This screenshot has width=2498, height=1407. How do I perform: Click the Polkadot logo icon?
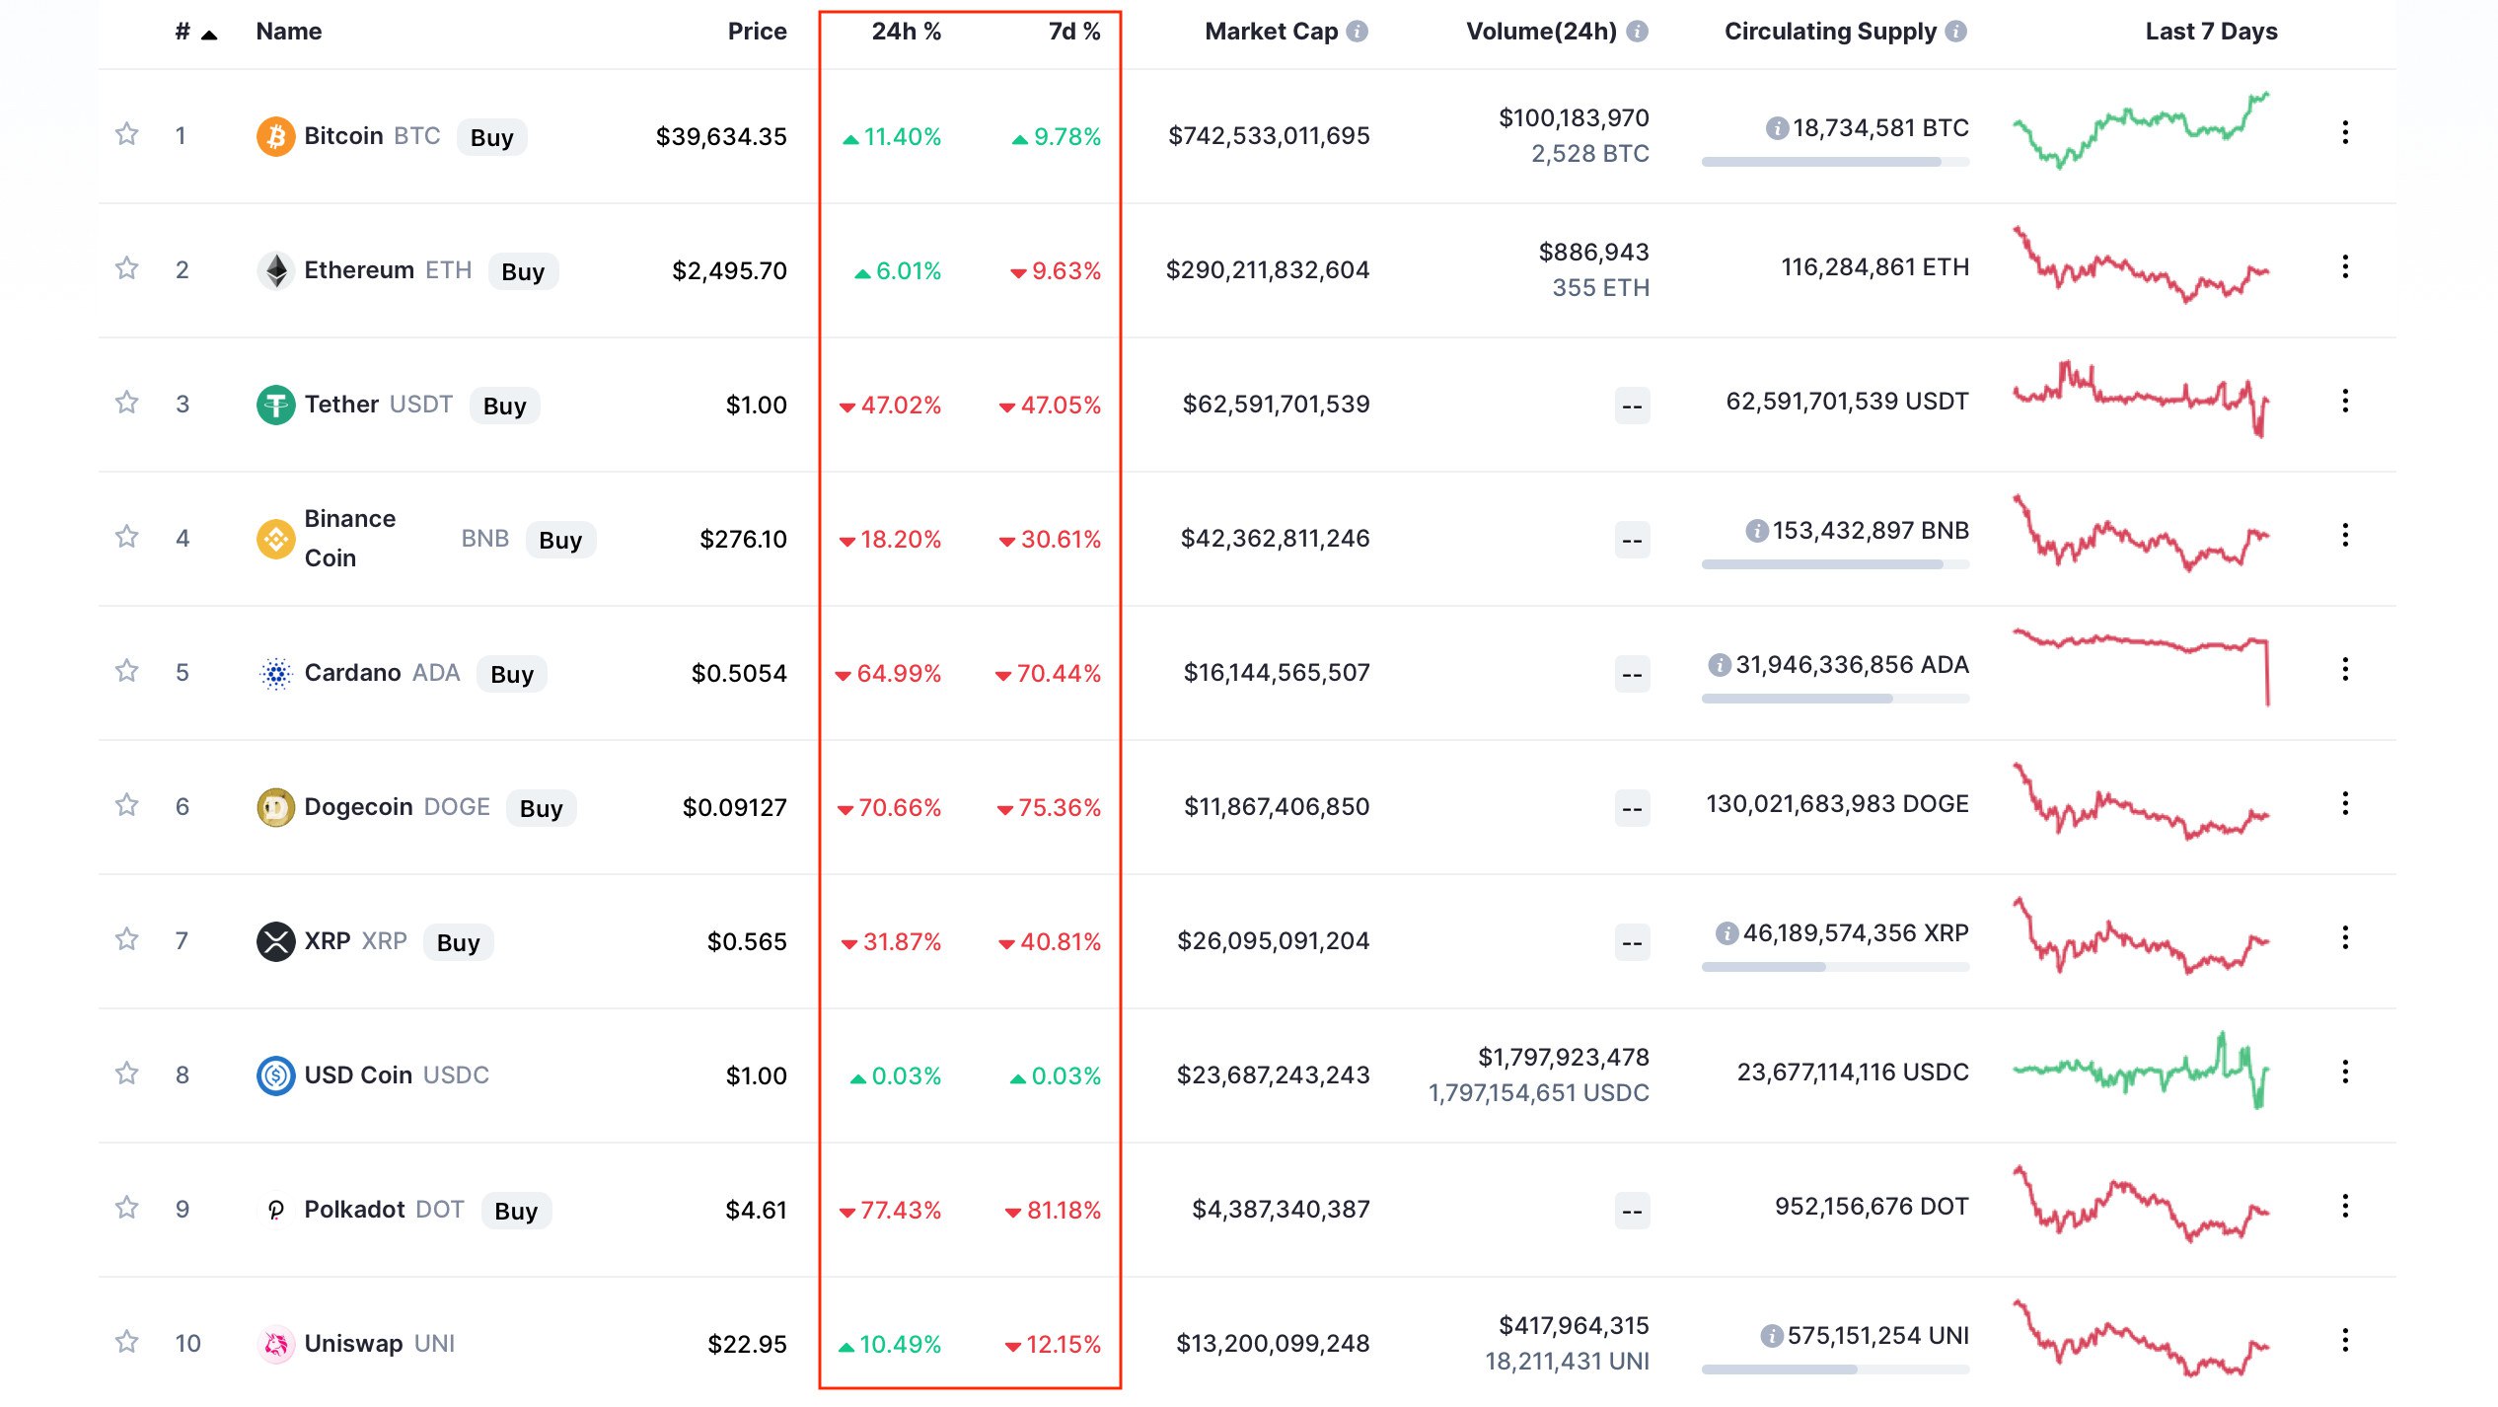276,1210
